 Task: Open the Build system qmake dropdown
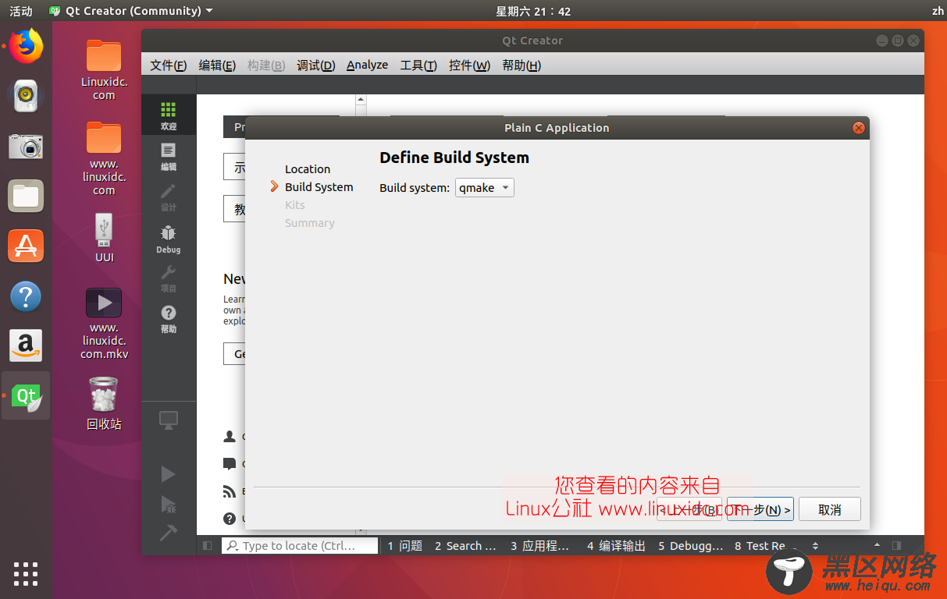485,187
